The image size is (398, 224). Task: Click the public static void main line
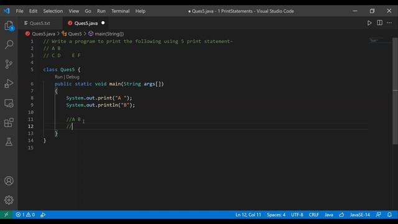point(109,84)
